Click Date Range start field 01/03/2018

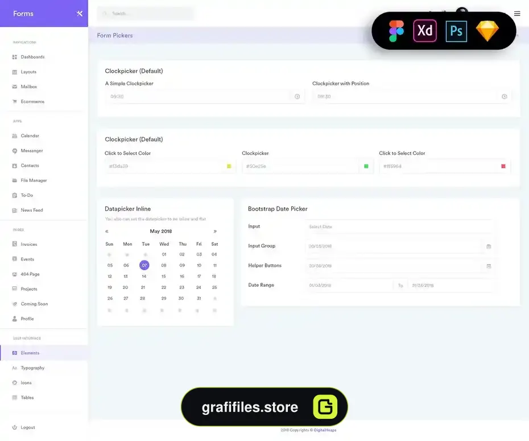(x=349, y=286)
